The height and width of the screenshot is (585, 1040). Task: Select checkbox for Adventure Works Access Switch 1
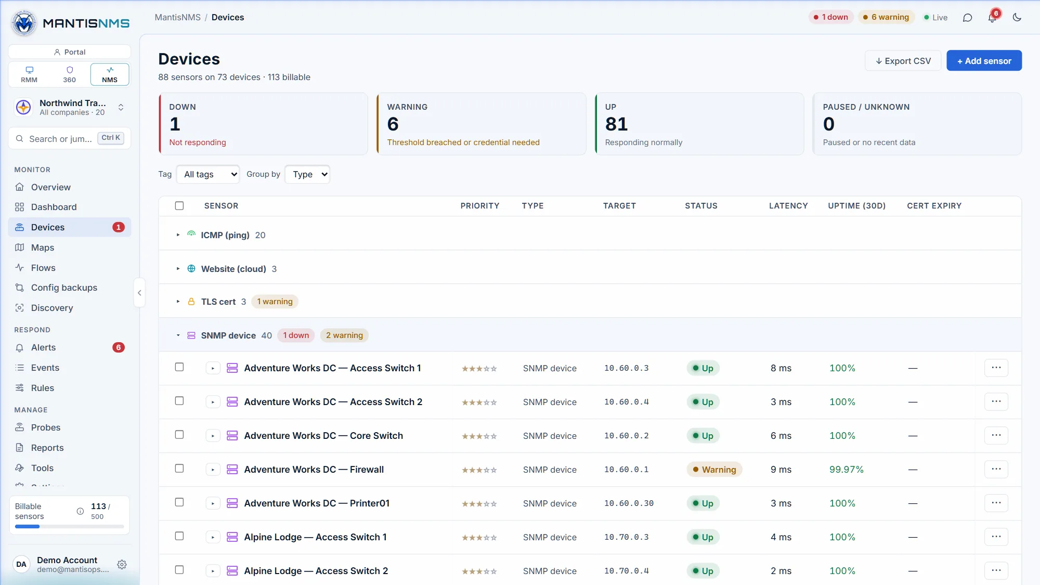179,367
